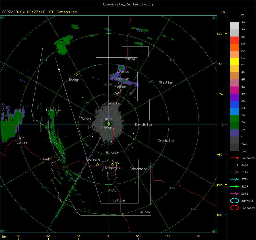Click the asterisk marker above Limestone
Viewport: 256px width, 240px height.
click(54, 108)
